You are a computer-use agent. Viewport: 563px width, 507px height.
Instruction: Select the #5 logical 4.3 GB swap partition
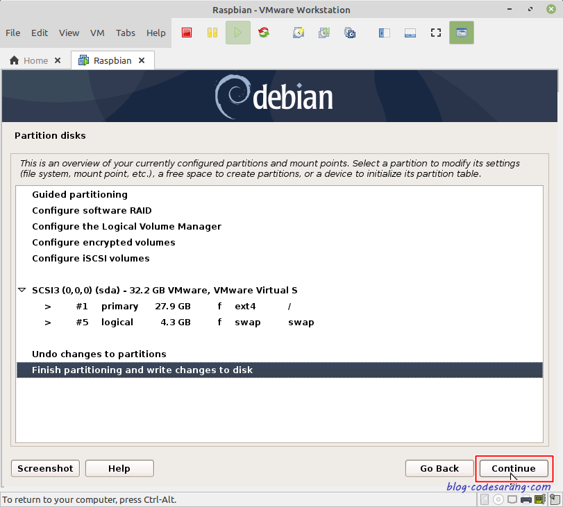click(x=279, y=323)
